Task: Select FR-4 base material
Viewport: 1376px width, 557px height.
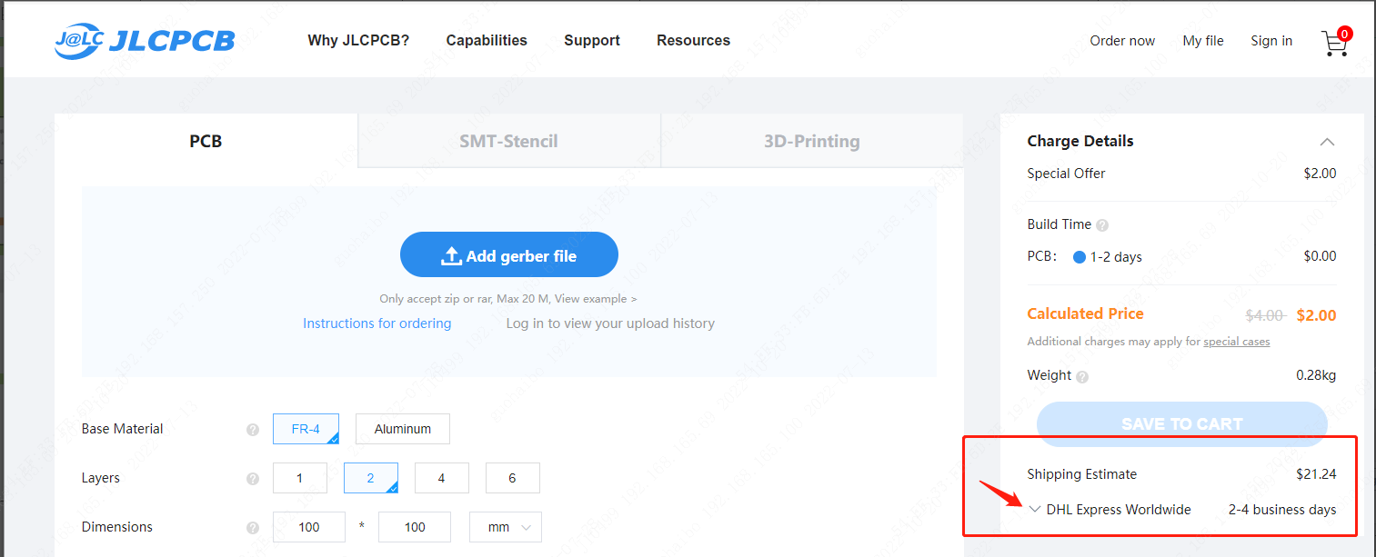Action: tap(306, 429)
